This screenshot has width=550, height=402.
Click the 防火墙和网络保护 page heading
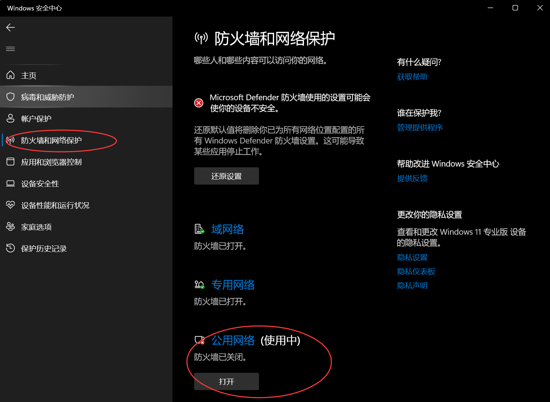[x=275, y=38]
